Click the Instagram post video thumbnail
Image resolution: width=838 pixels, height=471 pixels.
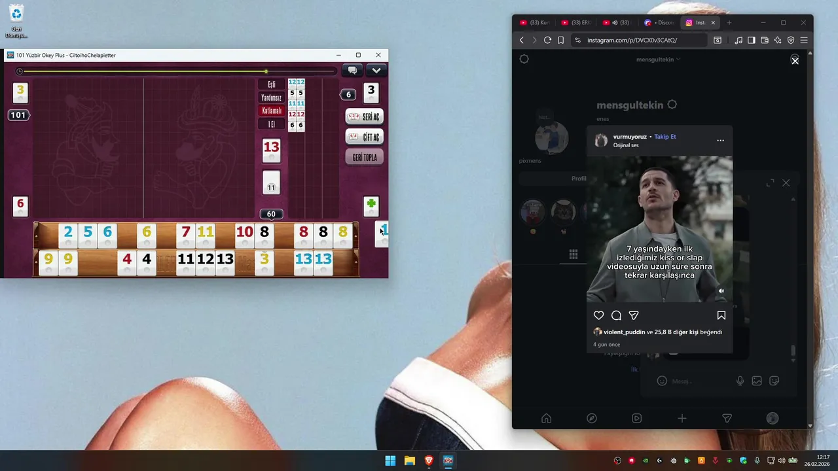(x=659, y=229)
